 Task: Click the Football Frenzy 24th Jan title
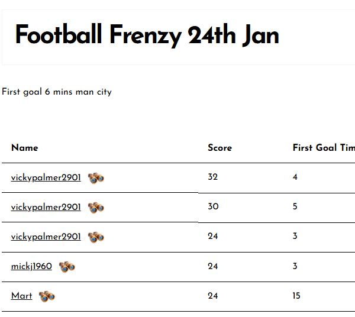click(x=147, y=36)
